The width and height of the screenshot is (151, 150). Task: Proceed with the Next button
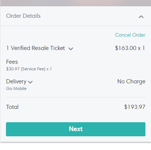click(x=75, y=129)
